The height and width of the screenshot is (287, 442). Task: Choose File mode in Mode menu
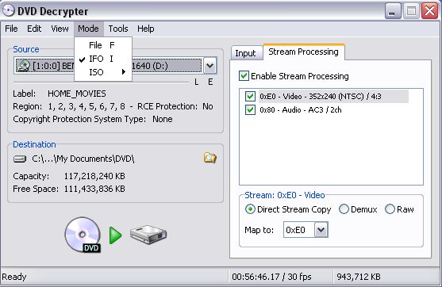click(x=103, y=45)
